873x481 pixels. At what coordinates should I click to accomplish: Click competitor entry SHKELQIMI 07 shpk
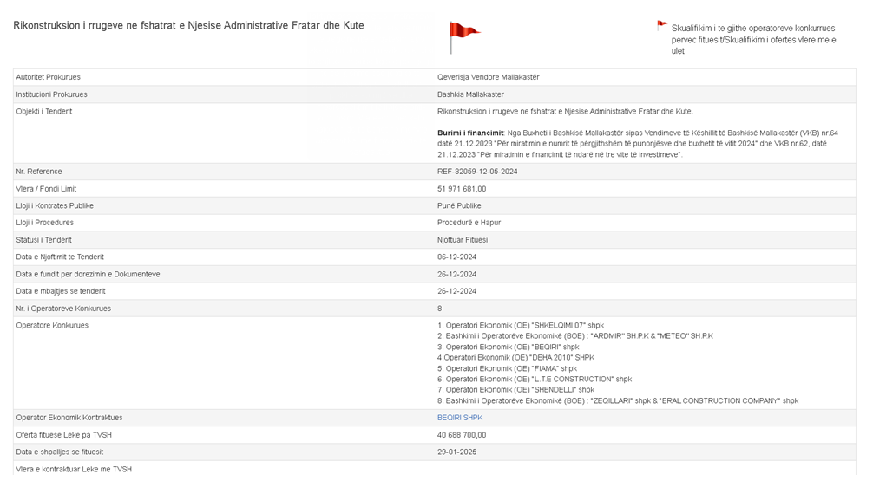point(521,326)
